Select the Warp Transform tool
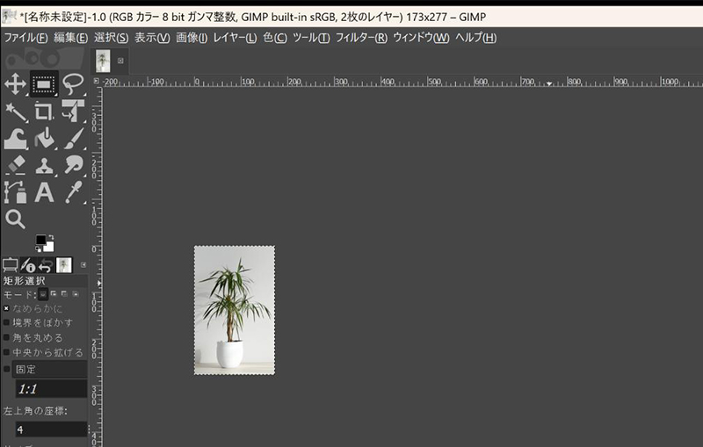Viewport: 703px width, 447px height. click(x=15, y=139)
